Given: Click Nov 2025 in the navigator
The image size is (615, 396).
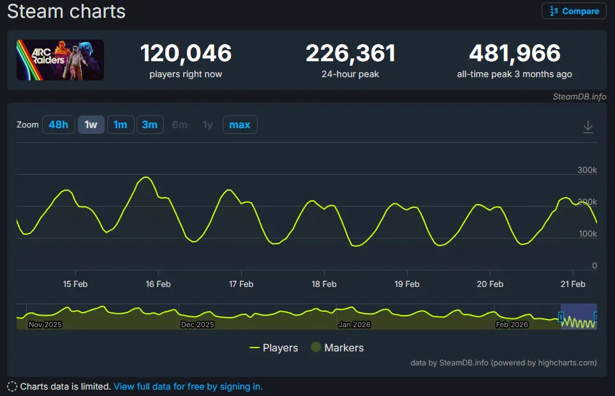Looking at the screenshot, I should click(45, 325).
